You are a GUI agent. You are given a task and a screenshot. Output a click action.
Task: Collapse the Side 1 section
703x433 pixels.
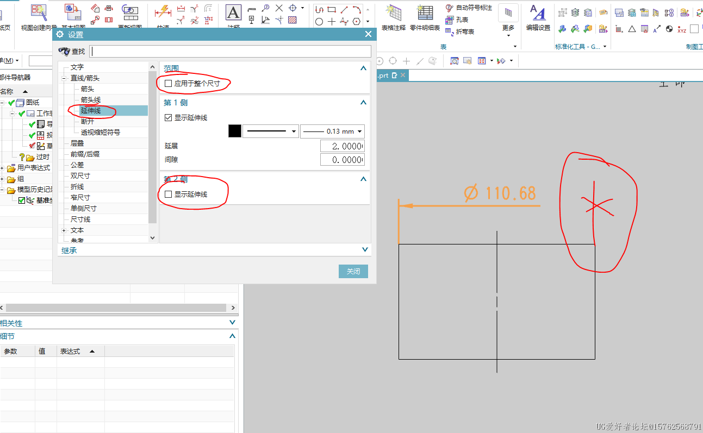point(364,102)
